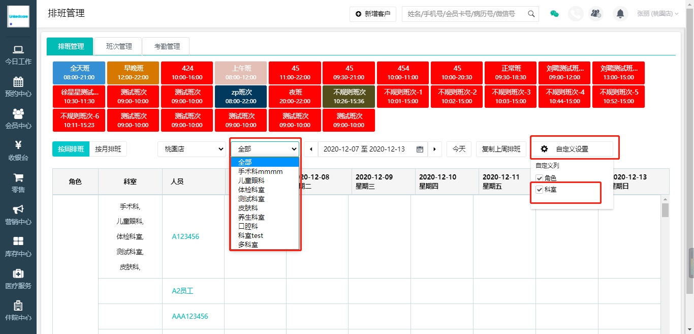
Task: Open the 桃園店 store dropdown
Action: 192,149
